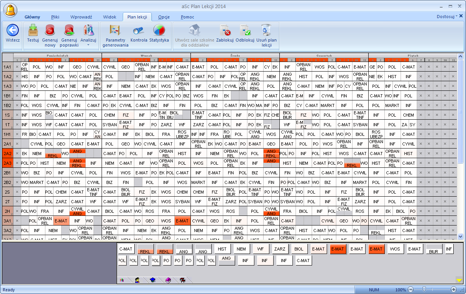Click the Wstecz back arrow icon
This screenshot has height=294, width=466.
pos(13,30)
